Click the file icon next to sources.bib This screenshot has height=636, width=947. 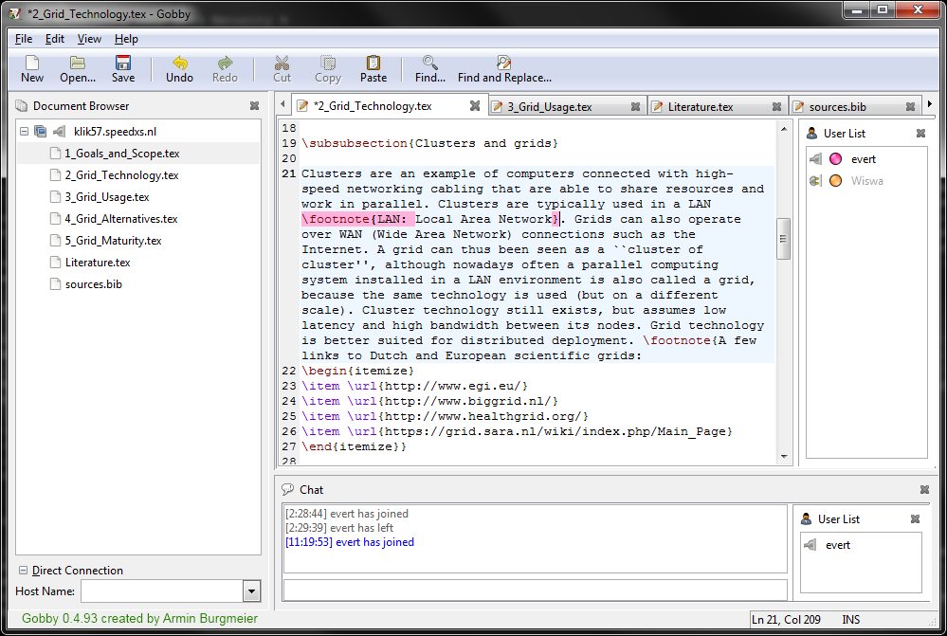point(56,283)
